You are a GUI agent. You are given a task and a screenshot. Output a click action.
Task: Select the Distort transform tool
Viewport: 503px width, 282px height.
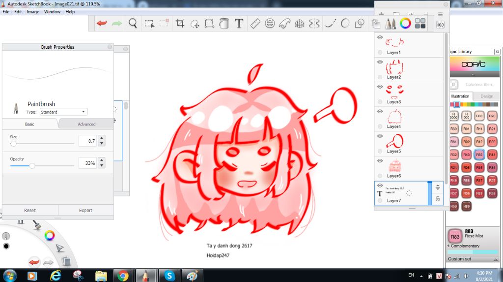pos(209,24)
